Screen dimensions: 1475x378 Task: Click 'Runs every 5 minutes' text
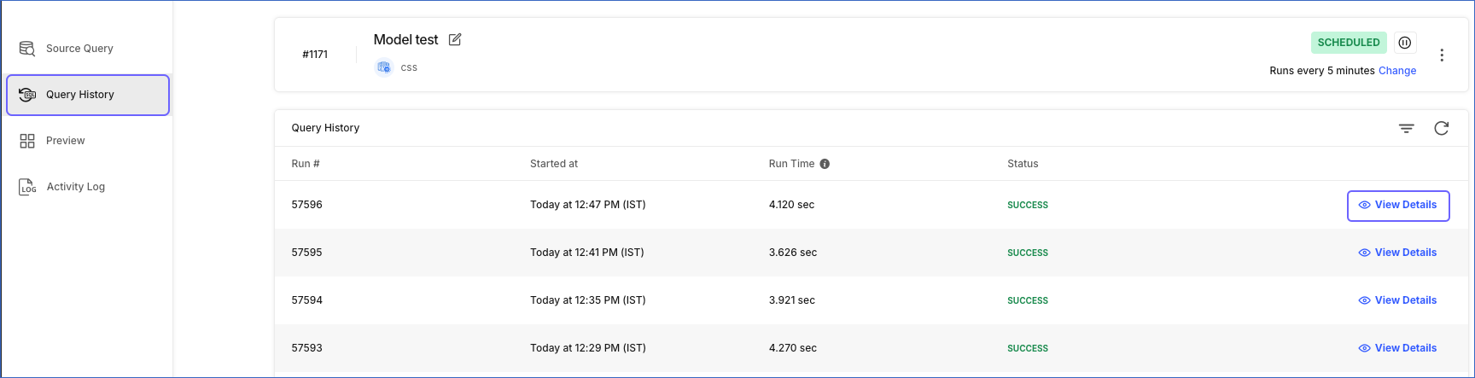(x=1322, y=71)
